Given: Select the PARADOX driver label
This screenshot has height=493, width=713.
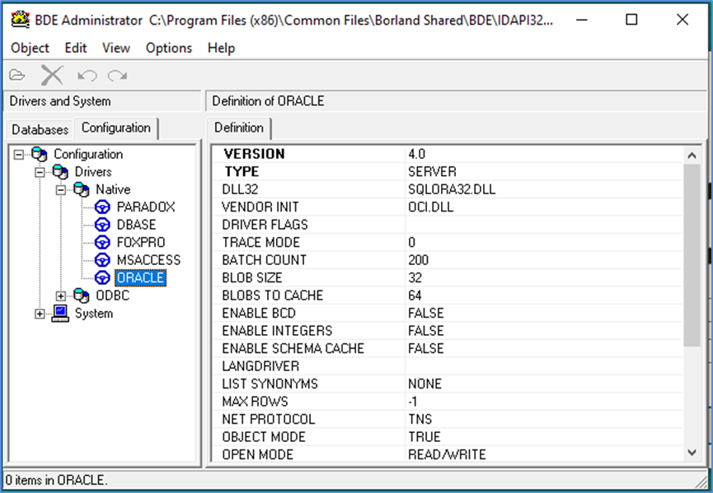Looking at the screenshot, I should pos(146,207).
